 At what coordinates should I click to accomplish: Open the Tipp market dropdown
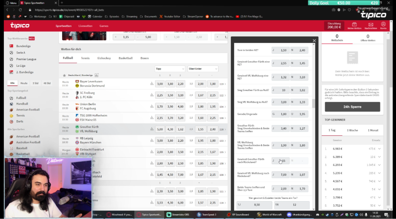(170, 69)
